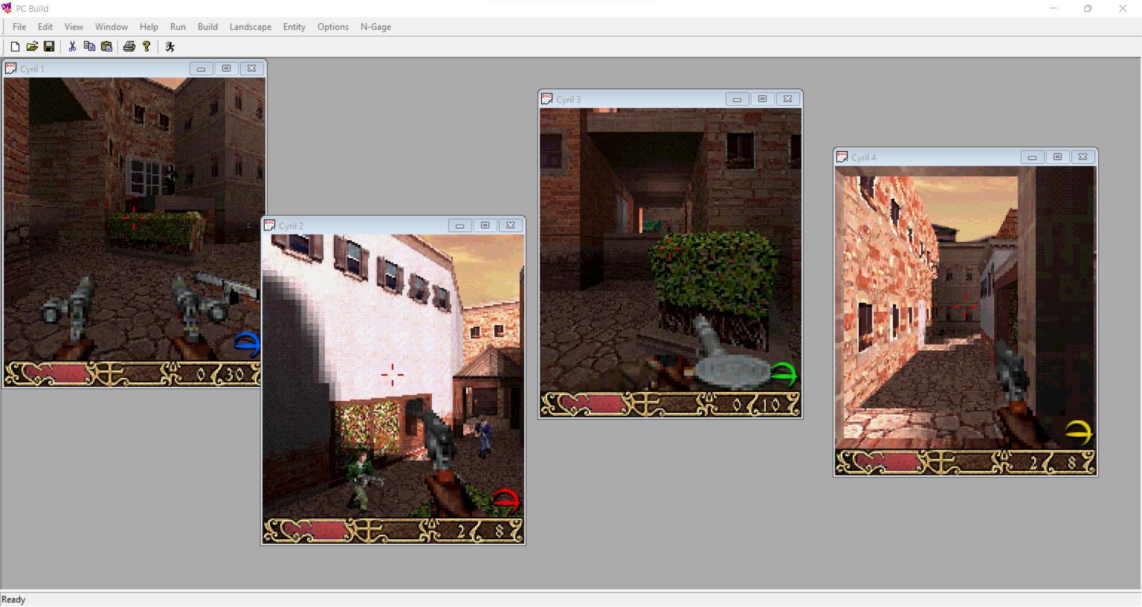
Task: Click the Help question mark icon
Action: (x=146, y=46)
